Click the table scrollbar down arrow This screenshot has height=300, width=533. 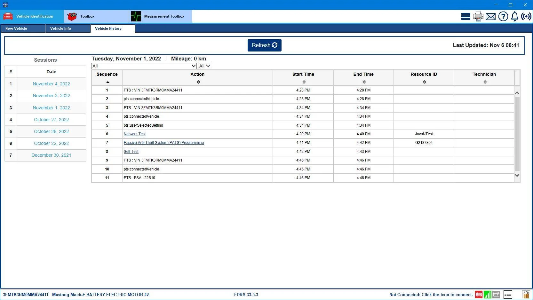[517, 176]
